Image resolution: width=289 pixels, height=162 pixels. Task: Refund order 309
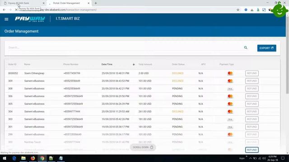point(252,81)
